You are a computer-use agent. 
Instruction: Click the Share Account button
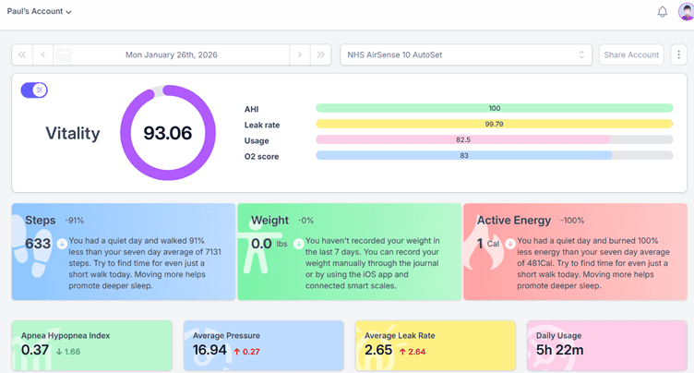(x=631, y=54)
